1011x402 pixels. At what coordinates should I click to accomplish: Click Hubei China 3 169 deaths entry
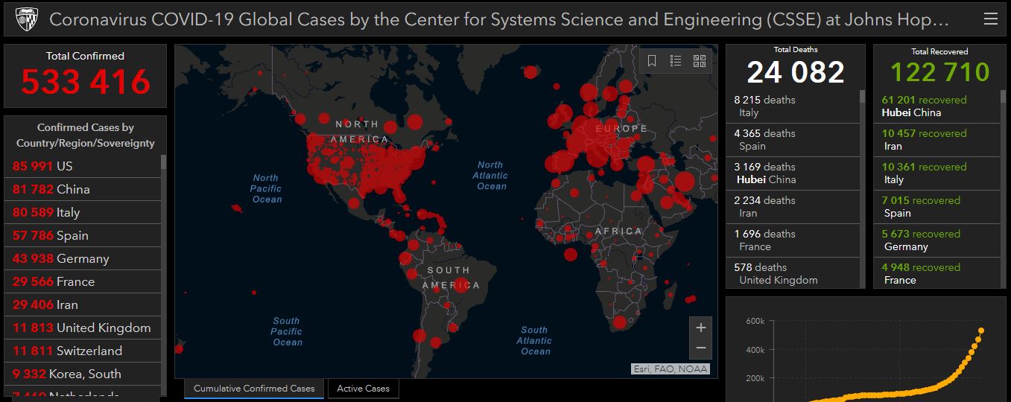pos(793,173)
